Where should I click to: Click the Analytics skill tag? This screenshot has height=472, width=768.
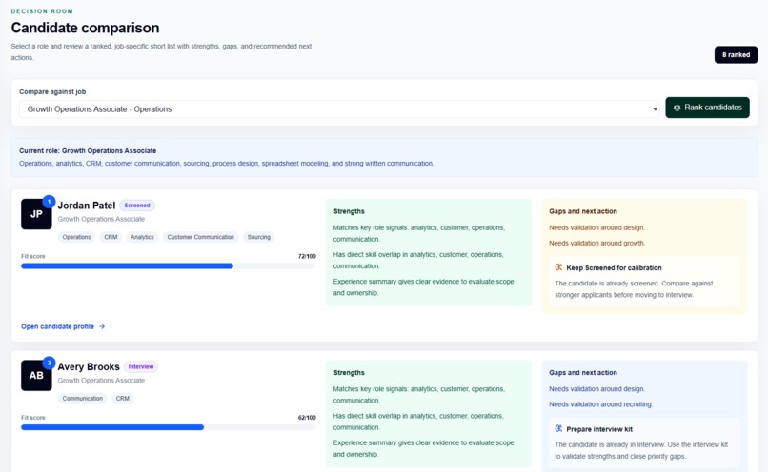click(142, 237)
